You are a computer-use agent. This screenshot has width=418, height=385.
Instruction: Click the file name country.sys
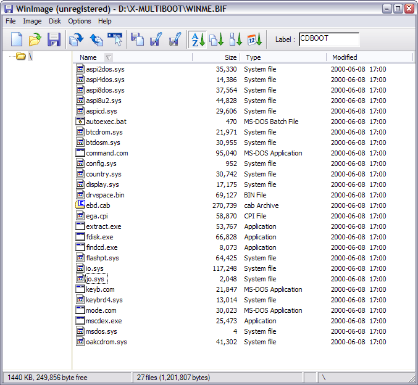[x=104, y=174]
